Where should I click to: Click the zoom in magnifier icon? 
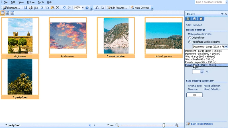pyautogui.click(x=177, y=125)
